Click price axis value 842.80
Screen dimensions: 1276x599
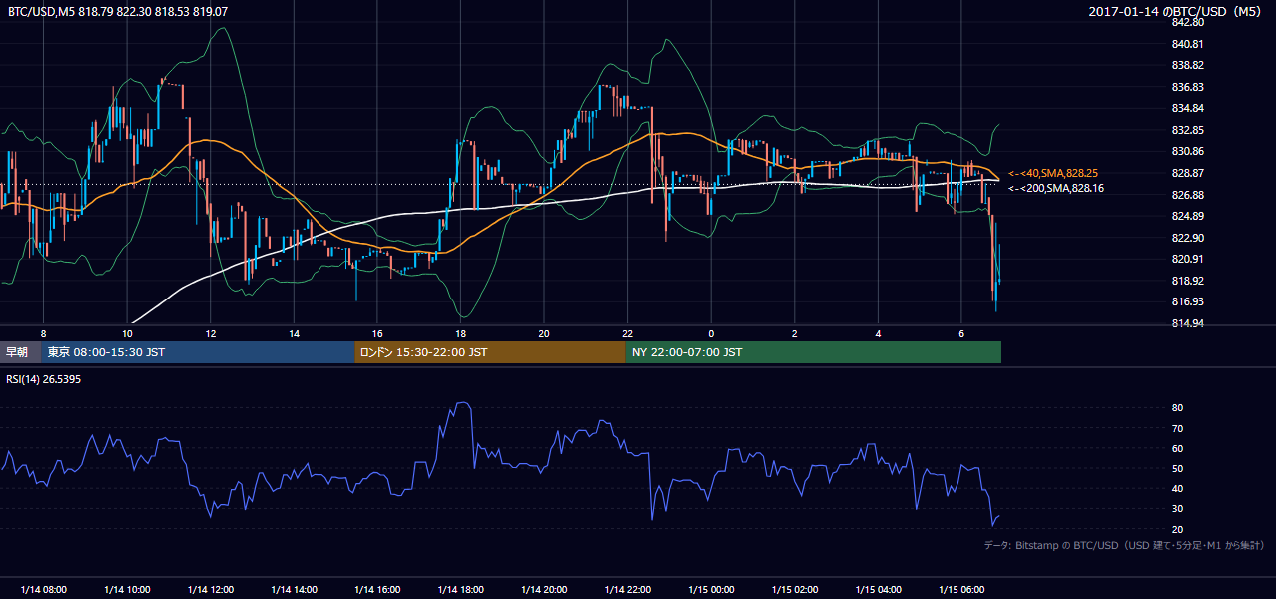pyautogui.click(x=1187, y=22)
